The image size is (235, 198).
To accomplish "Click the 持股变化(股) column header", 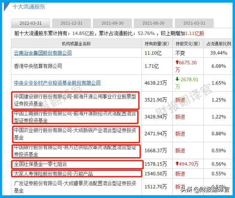I will [188, 44].
